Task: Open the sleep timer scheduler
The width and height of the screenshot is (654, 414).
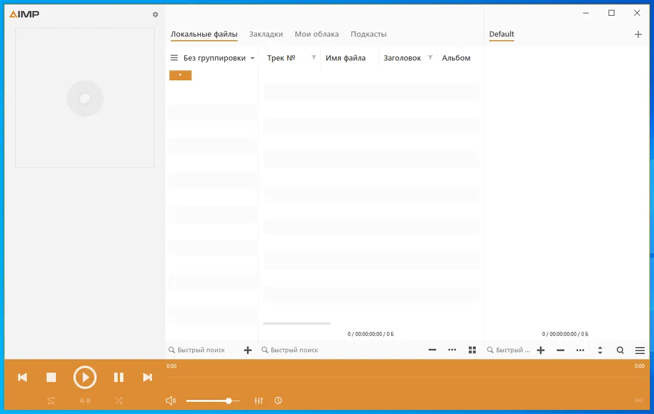Action: coord(278,401)
